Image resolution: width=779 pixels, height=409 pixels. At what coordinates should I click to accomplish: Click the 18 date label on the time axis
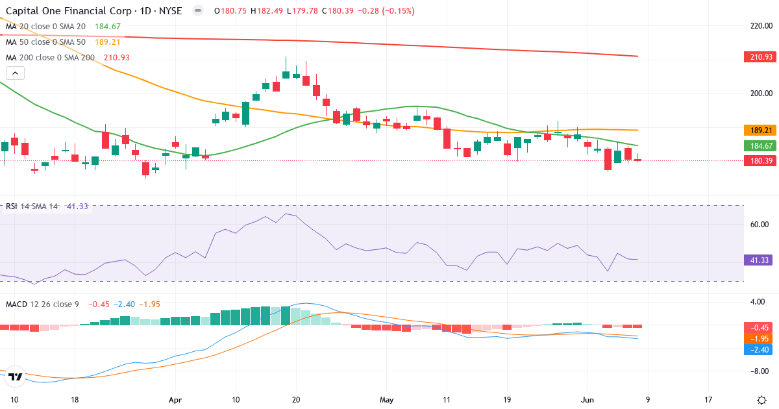pos(75,400)
